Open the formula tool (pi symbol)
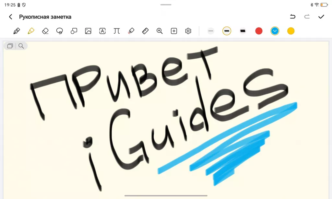332x199 pixels. pos(116,31)
